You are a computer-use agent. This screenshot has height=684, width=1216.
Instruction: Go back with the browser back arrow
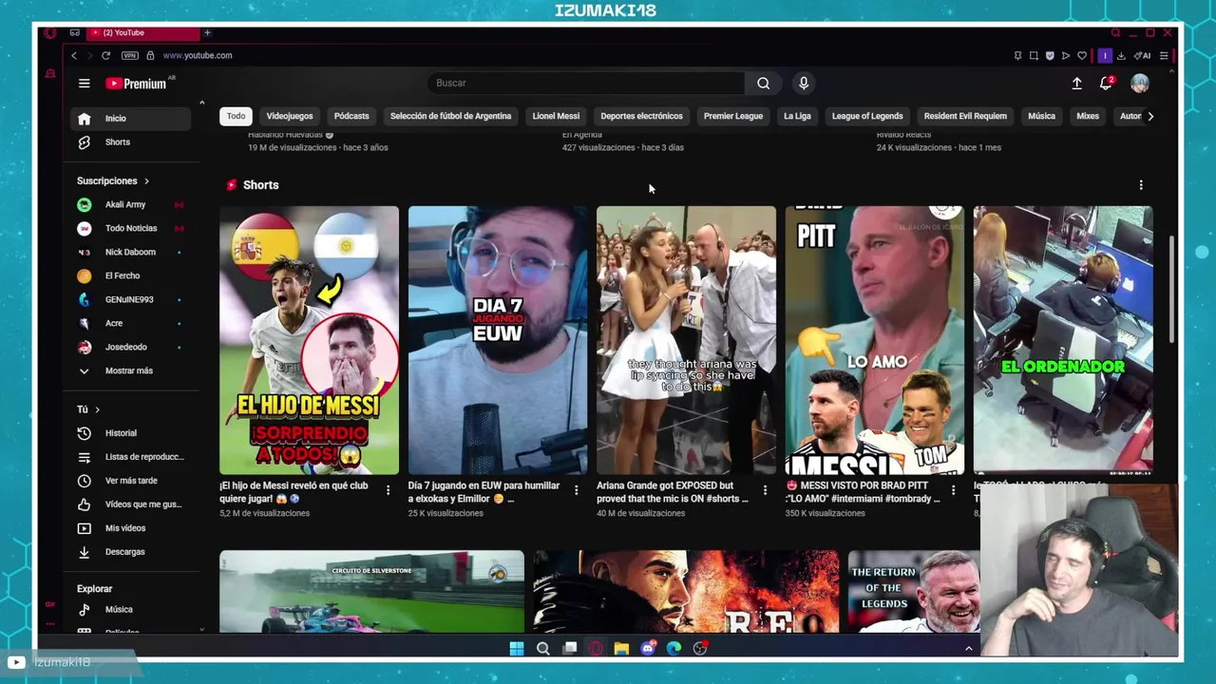[x=74, y=55]
